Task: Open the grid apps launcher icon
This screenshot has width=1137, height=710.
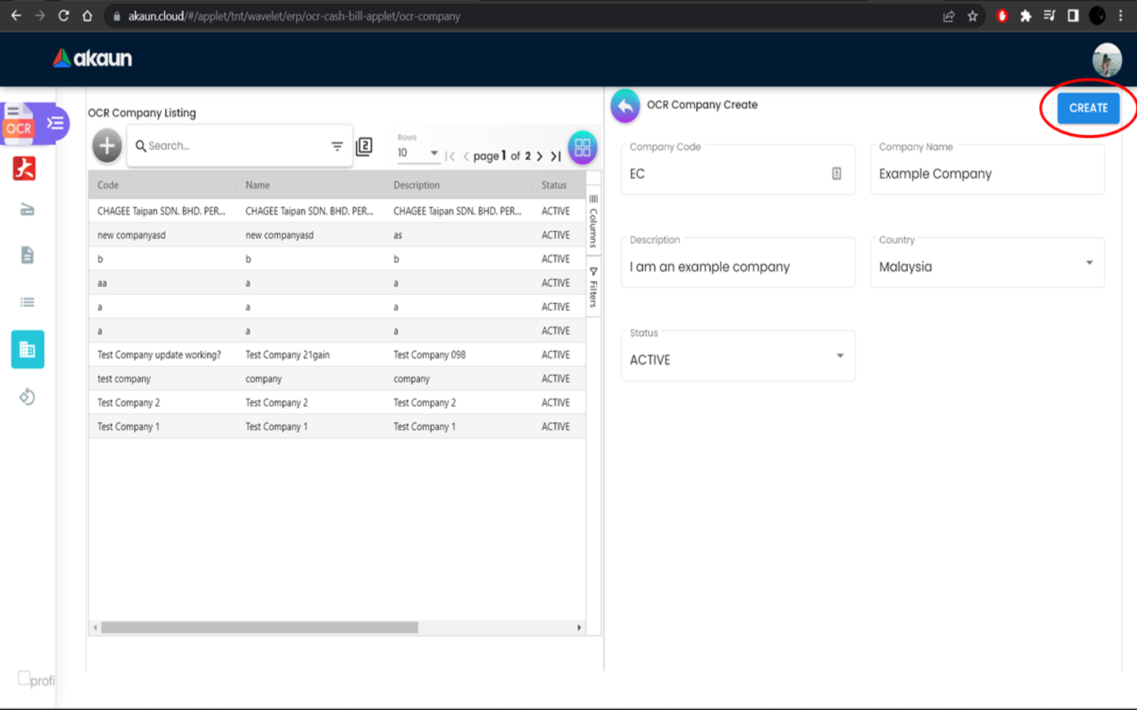Action: (x=582, y=148)
